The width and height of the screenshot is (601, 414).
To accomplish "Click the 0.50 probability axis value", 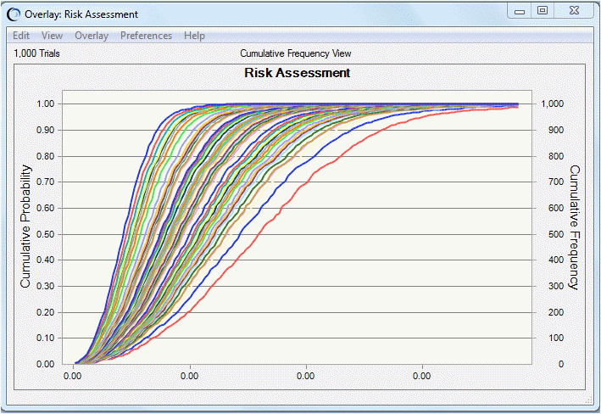I will coord(45,234).
